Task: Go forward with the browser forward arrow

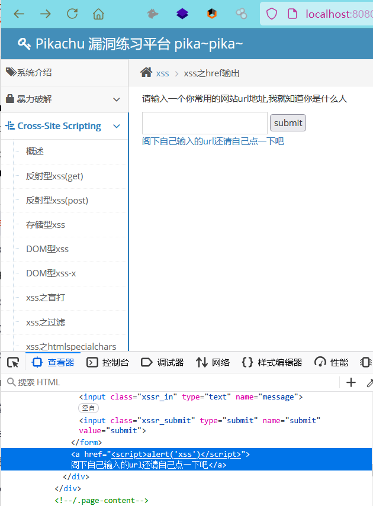Action: pos(46,14)
